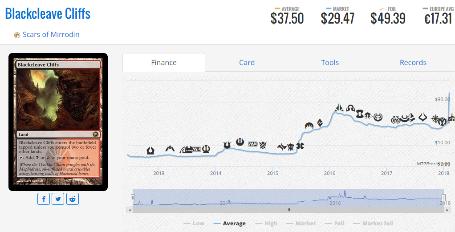Screen dimensions: 455x232
Task: Share on Facebook
Action: pyautogui.click(x=44, y=199)
